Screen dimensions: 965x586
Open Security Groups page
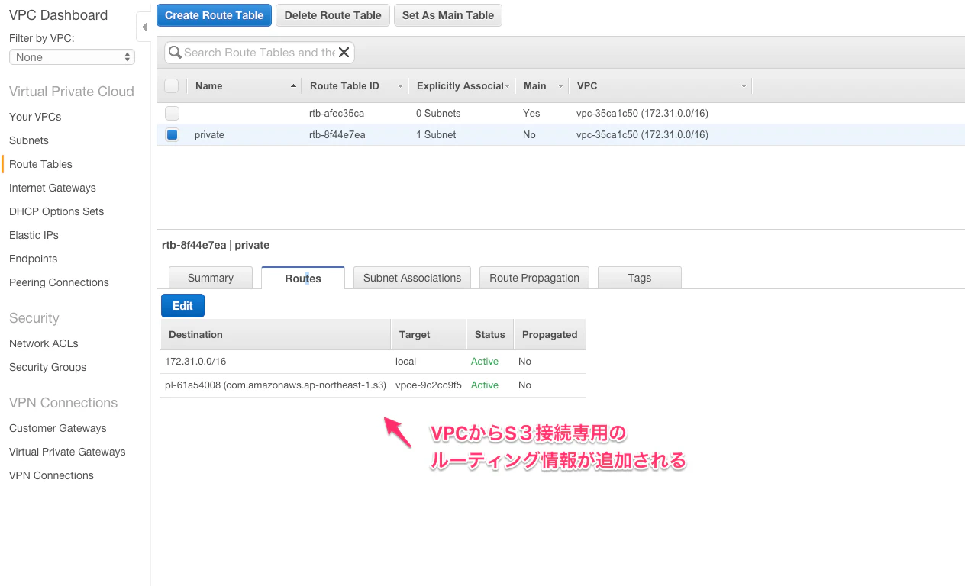pyautogui.click(x=47, y=367)
